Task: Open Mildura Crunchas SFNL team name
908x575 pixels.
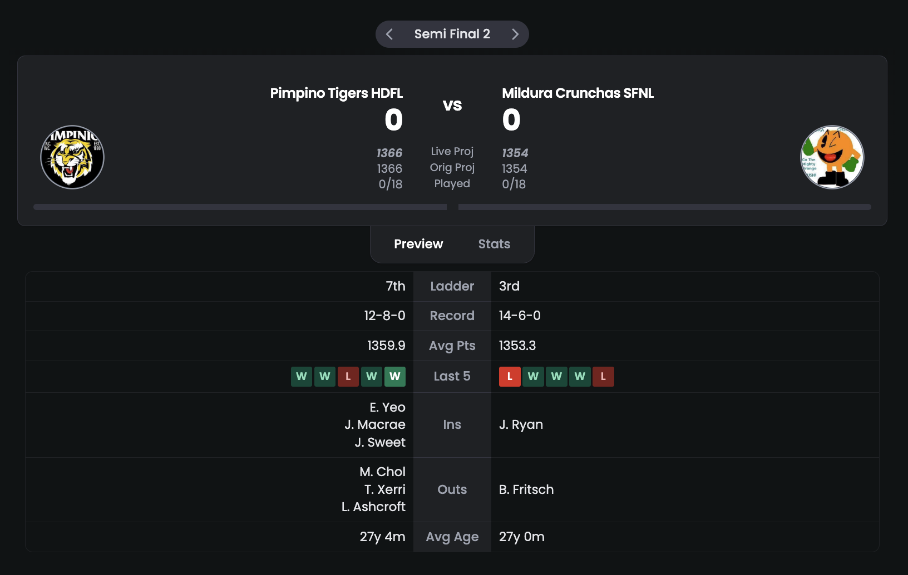Action: tap(578, 93)
